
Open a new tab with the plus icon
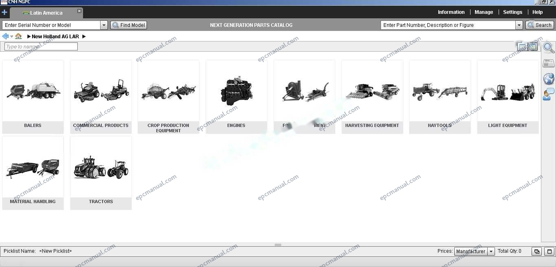click(x=4, y=12)
